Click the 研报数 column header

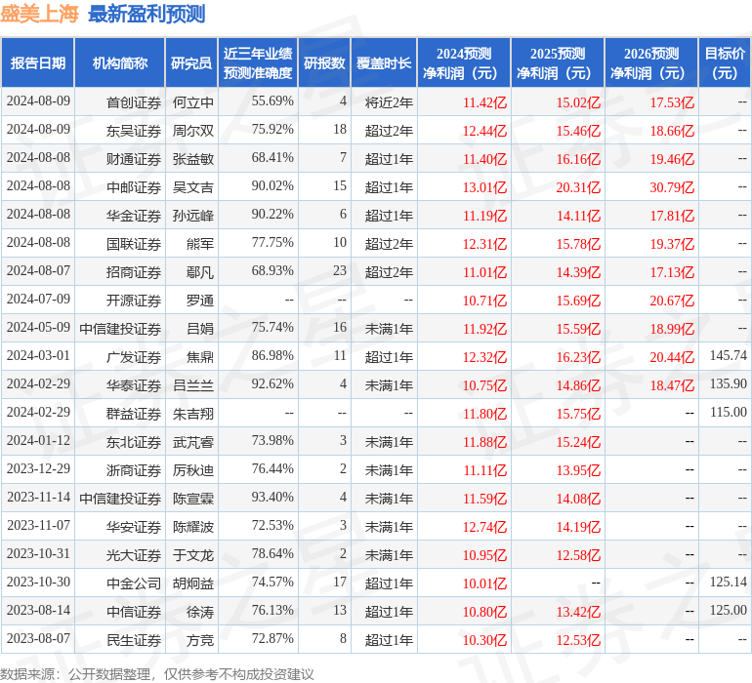324,62
